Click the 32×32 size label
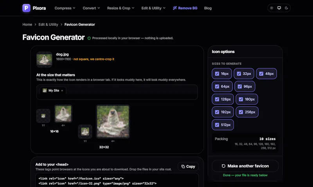Image resolution: width=313 pixels, height=187 pixels. pos(104,147)
